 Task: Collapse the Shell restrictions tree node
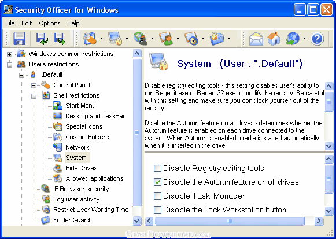coord(34,96)
